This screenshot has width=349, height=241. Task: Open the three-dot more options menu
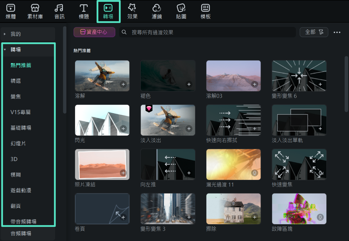(x=337, y=32)
